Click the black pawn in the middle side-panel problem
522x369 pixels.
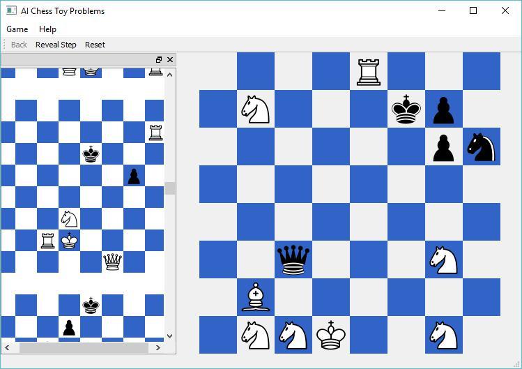pos(134,176)
